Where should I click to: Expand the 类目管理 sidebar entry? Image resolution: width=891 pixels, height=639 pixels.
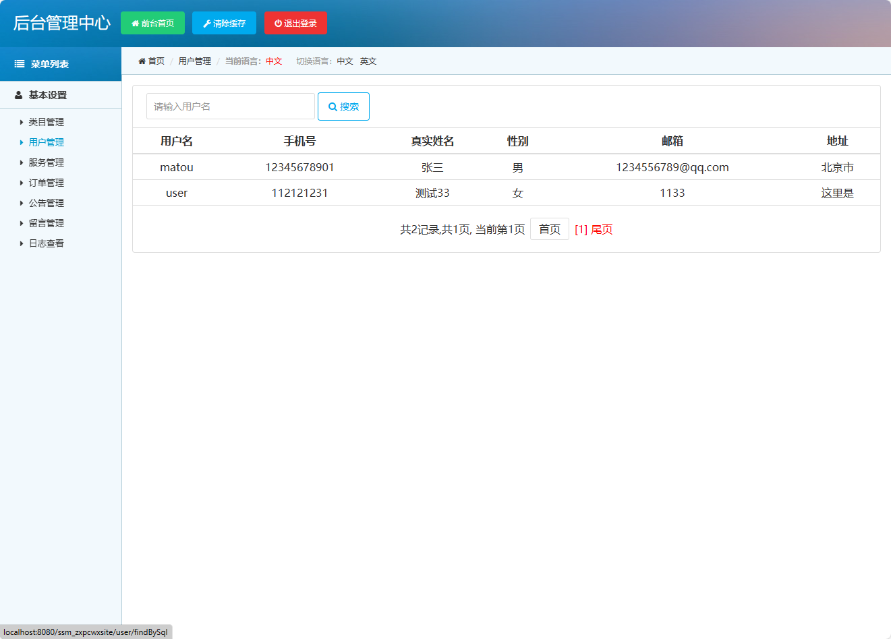[x=46, y=121]
